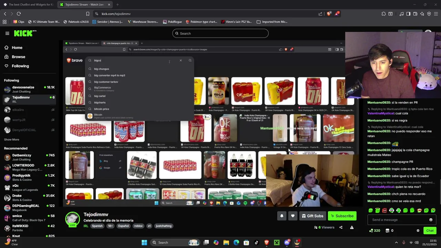Image resolution: width=441 pixels, height=248 pixels.
Task: Open Clips bookmark
Action: 19,22
